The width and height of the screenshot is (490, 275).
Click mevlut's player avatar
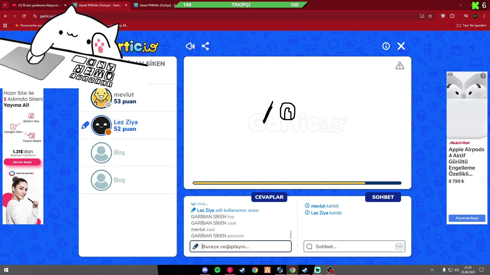[x=101, y=98]
